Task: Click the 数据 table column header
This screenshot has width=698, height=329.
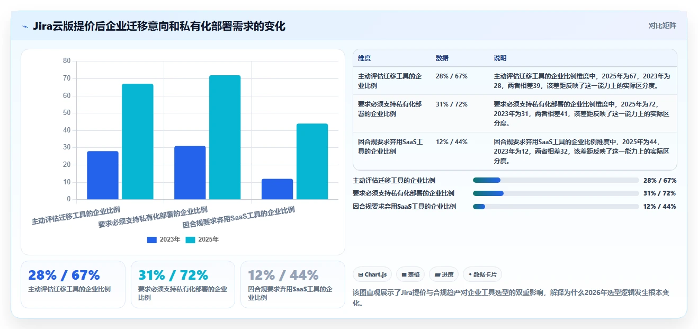Action: coord(442,58)
